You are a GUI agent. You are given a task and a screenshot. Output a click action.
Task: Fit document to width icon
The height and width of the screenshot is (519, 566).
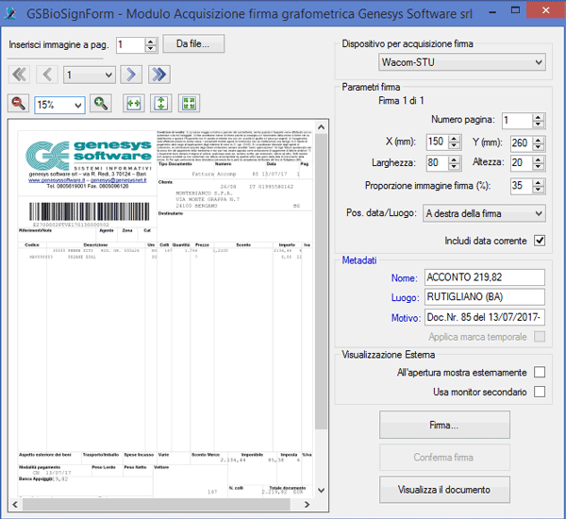click(x=132, y=104)
